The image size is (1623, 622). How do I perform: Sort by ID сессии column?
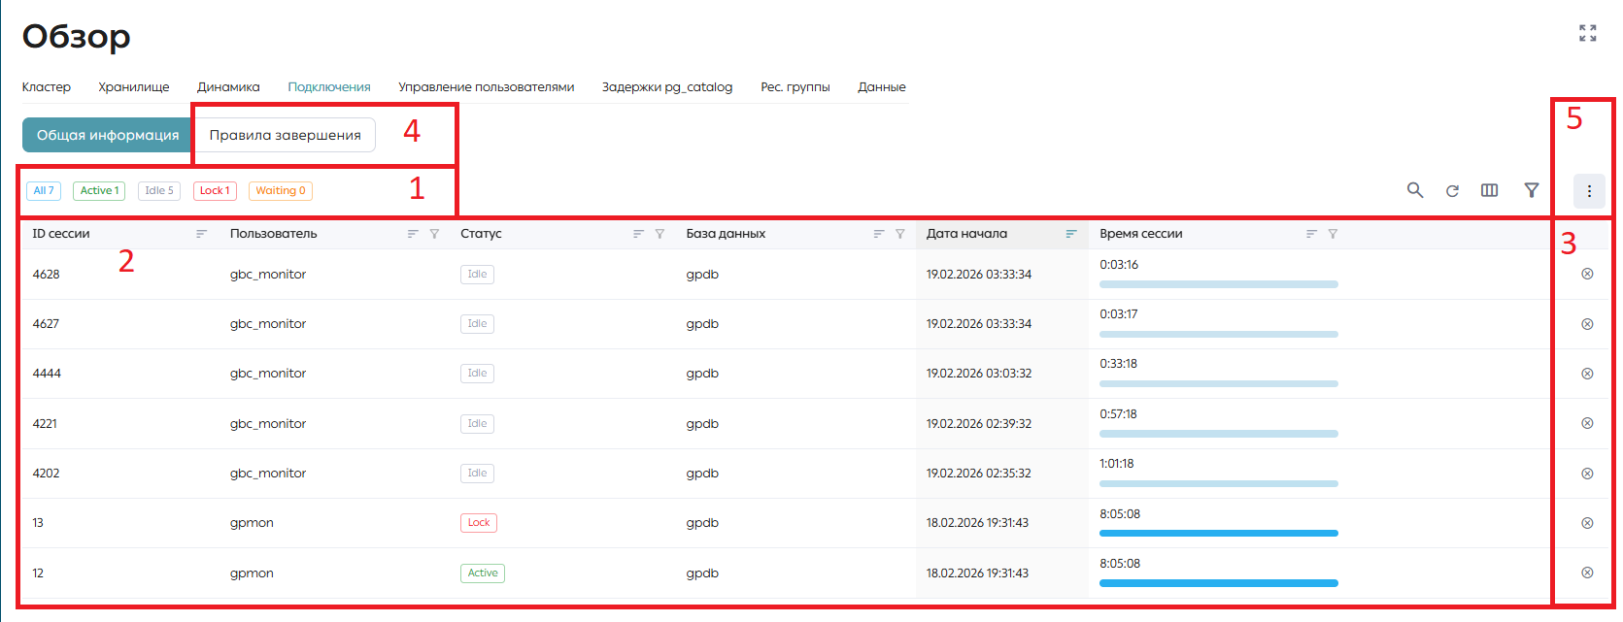click(x=201, y=234)
